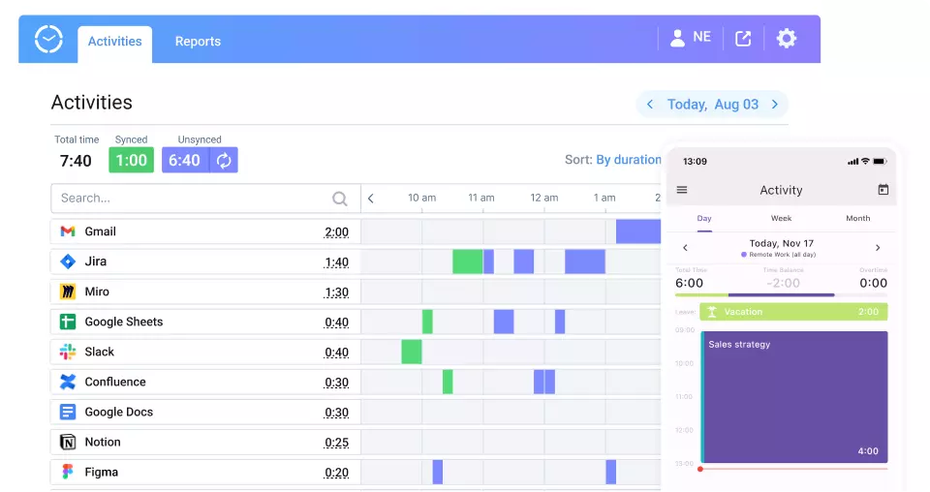Open Jira duration 1:40
Image resolution: width=930 pixels, height=492 pixels.
336,262
